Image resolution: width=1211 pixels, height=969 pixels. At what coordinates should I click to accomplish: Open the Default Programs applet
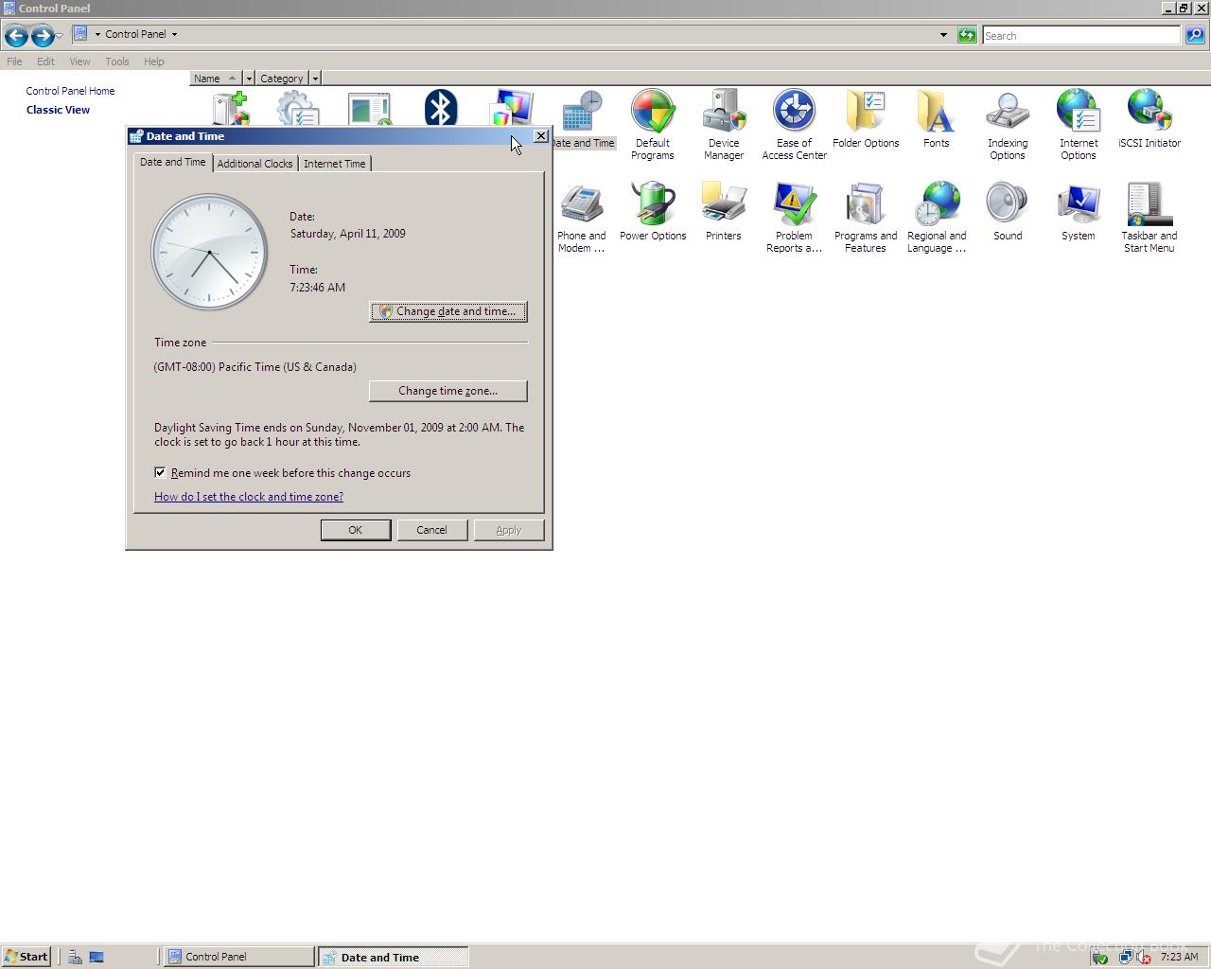tap(653, 124)
